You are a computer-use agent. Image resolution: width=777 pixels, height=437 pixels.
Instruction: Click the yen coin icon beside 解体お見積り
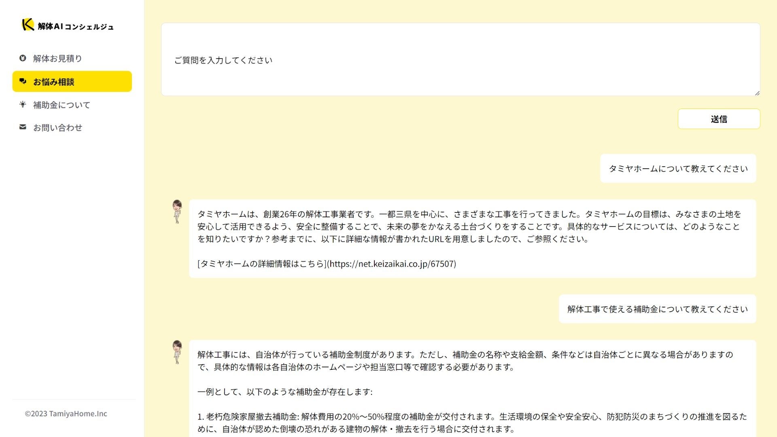pyautogui.click(x=23, y=58)
